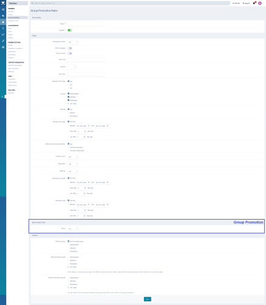Click the Support link in header
This screenshot has height=305, width=266.
246,3
